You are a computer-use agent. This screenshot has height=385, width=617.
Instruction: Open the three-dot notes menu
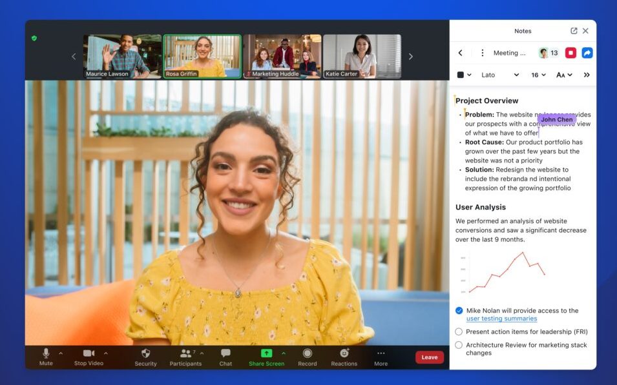482,53
